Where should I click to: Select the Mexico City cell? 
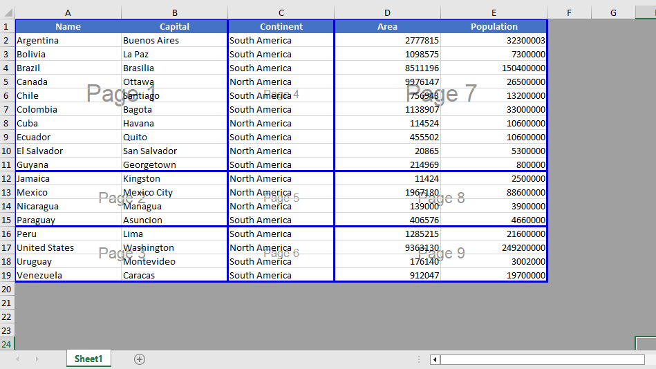[174, 193]
